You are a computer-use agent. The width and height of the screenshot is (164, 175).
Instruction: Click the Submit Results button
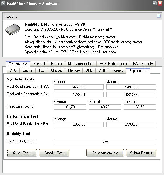[x=141, y=153]
